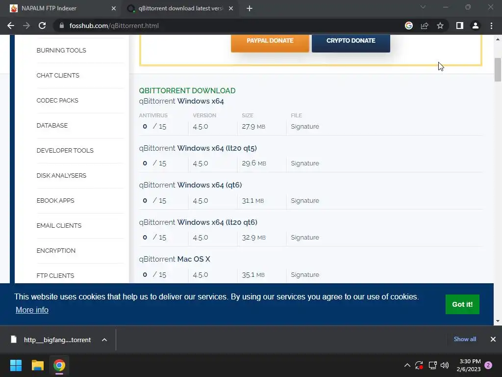
Task: Close the qBittorrent download tab
Action: pos(231,8)
